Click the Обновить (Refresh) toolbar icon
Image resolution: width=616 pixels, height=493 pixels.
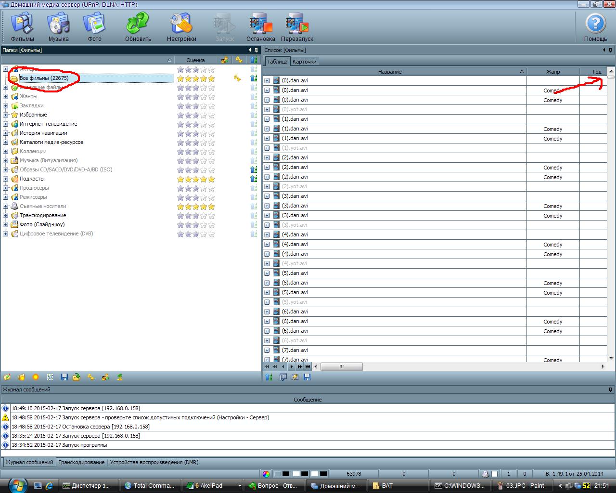click(x=138, y=27)
